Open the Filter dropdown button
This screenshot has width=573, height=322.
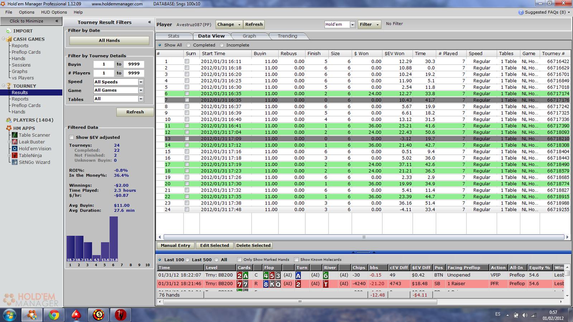[x=369, y=24]
